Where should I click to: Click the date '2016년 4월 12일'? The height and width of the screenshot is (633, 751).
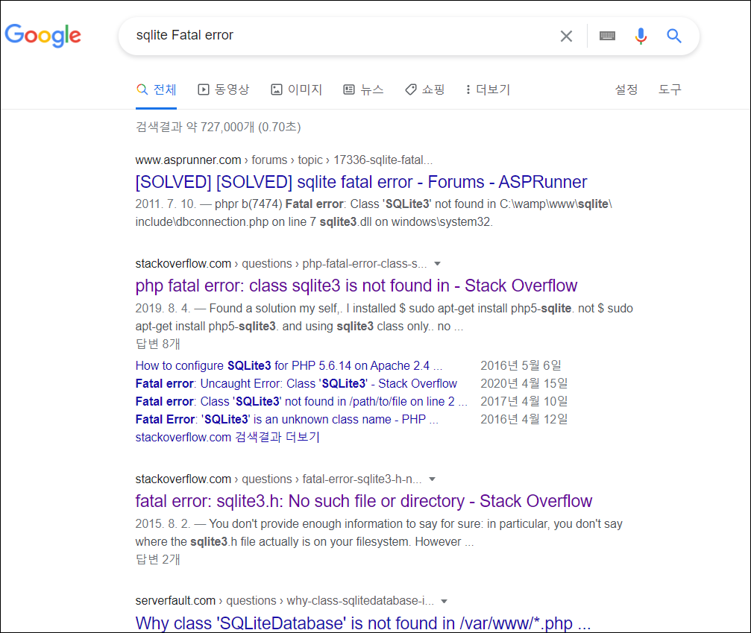click(x=524, y=420)
